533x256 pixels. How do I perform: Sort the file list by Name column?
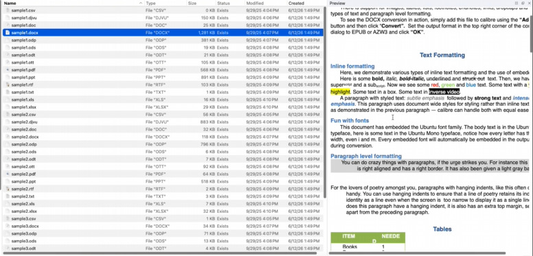click(x=72, y=3)
